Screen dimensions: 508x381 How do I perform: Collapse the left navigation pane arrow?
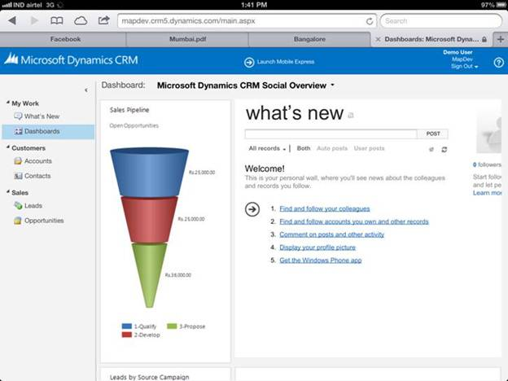pos(86,90)
